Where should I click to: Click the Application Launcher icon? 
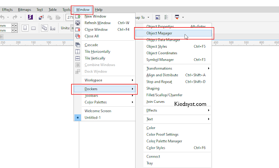tap(177, 17)
